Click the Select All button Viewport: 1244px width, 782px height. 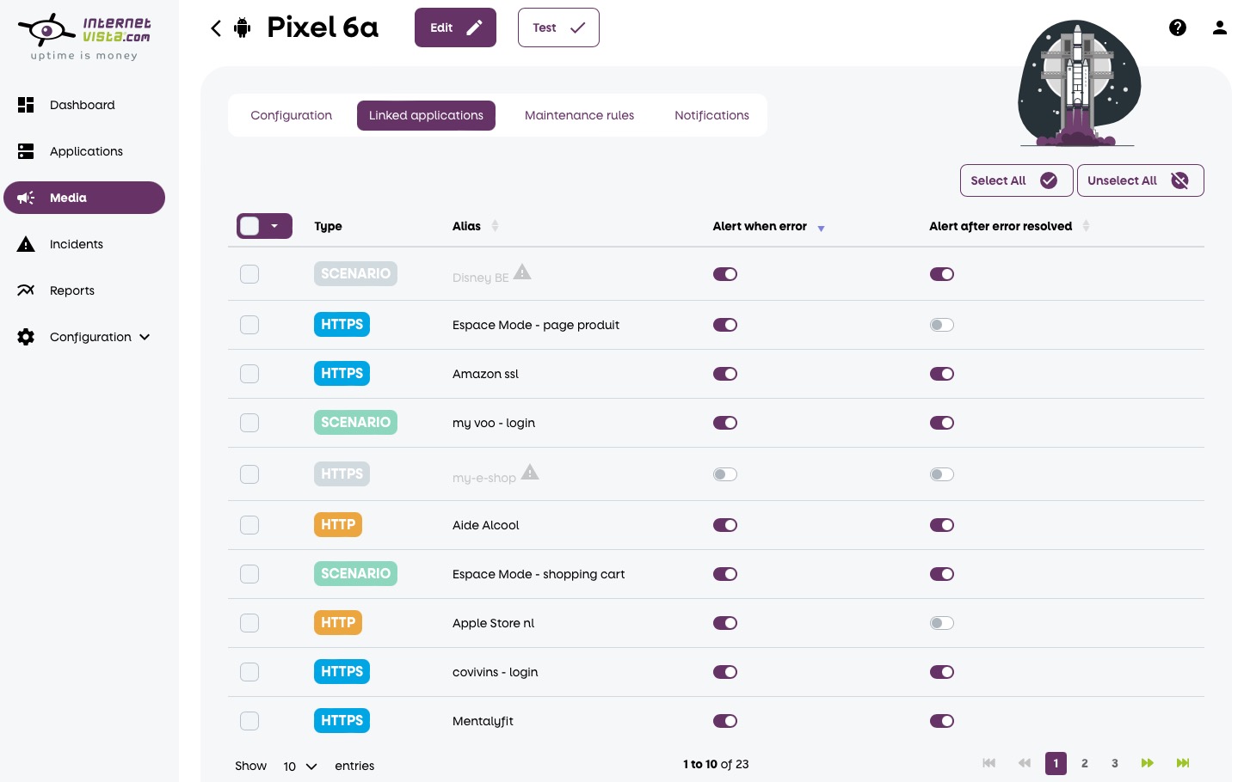[1016, 180]
